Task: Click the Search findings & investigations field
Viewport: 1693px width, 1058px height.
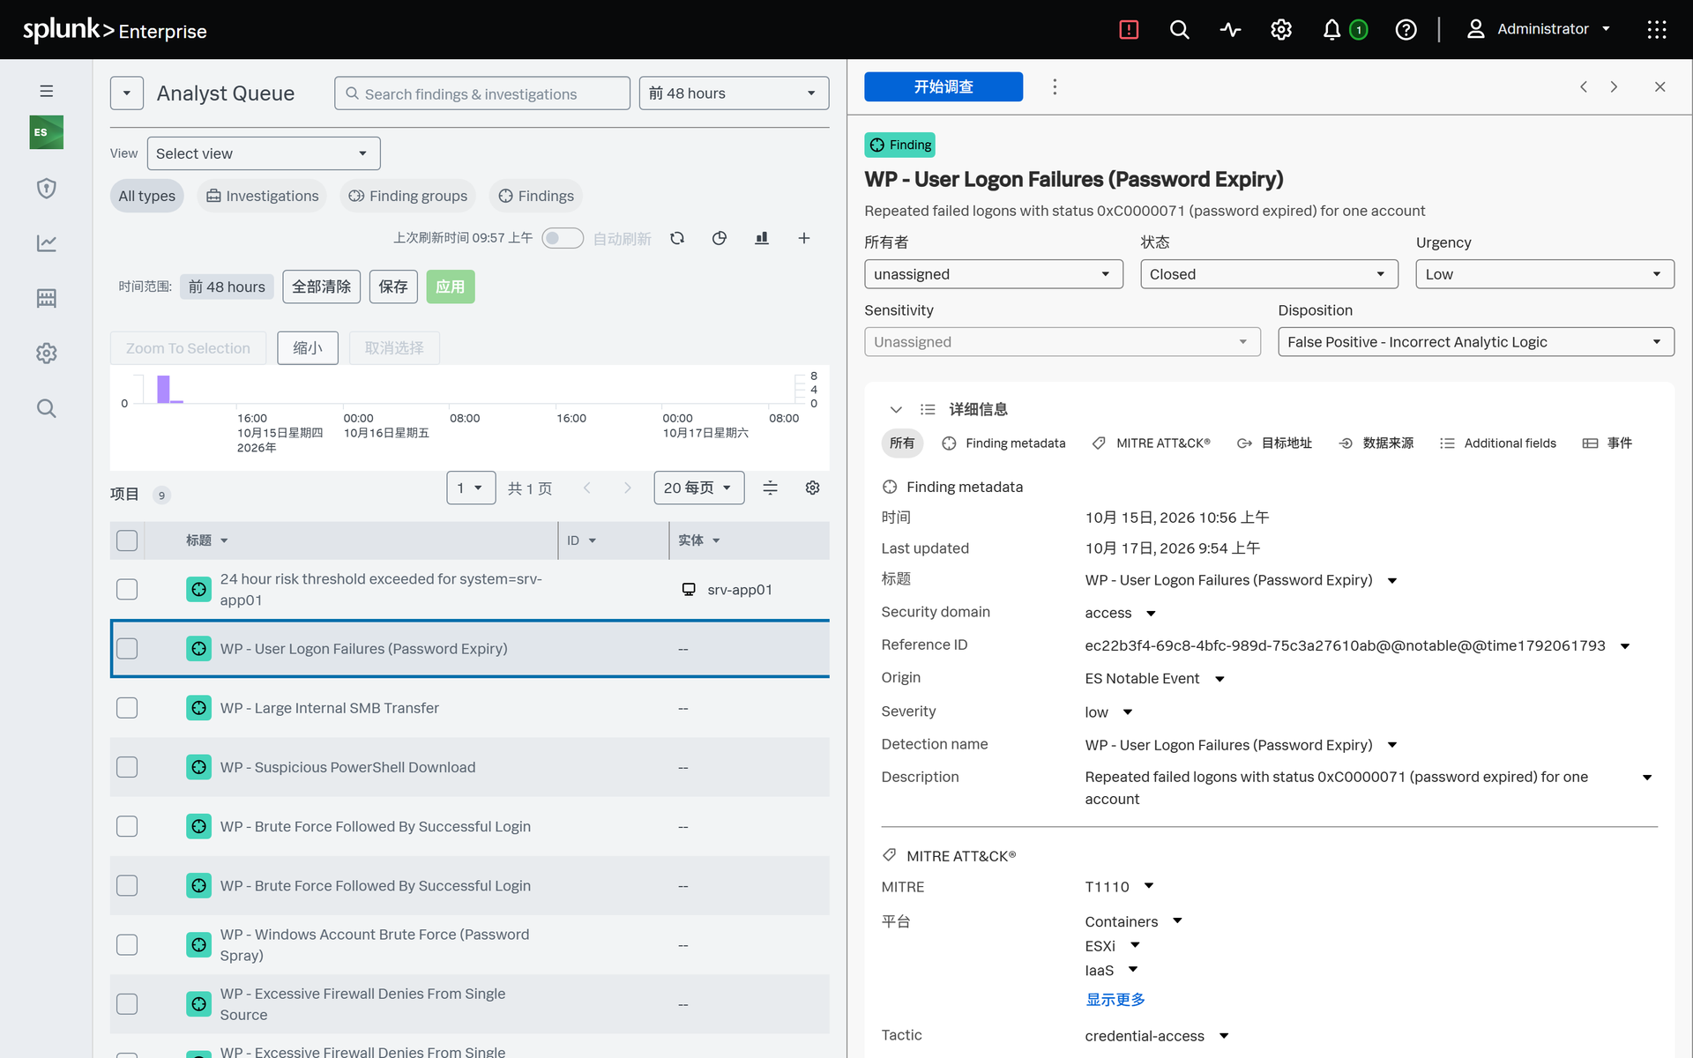Action: [482, 93]
